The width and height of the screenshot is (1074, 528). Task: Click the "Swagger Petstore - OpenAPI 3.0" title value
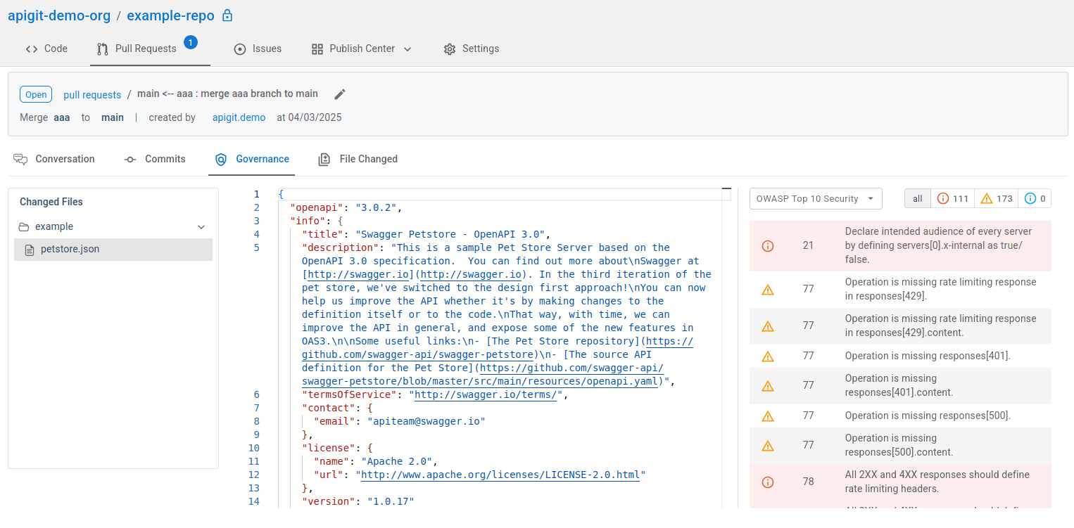(x=450, y=235)
